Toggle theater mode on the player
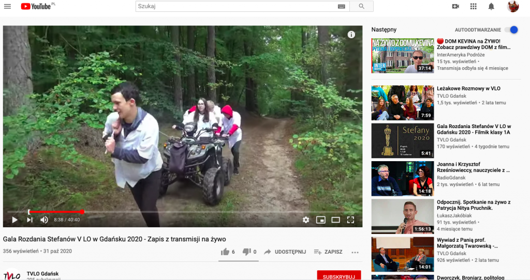This screenshot has height=280, width=530. click(335, 220)
